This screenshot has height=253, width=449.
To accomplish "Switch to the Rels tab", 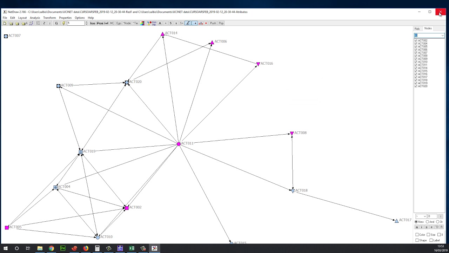I will 417,29.
